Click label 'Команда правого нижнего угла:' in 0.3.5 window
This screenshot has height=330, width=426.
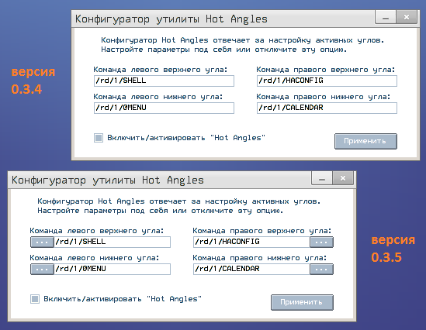coord(260,258)
